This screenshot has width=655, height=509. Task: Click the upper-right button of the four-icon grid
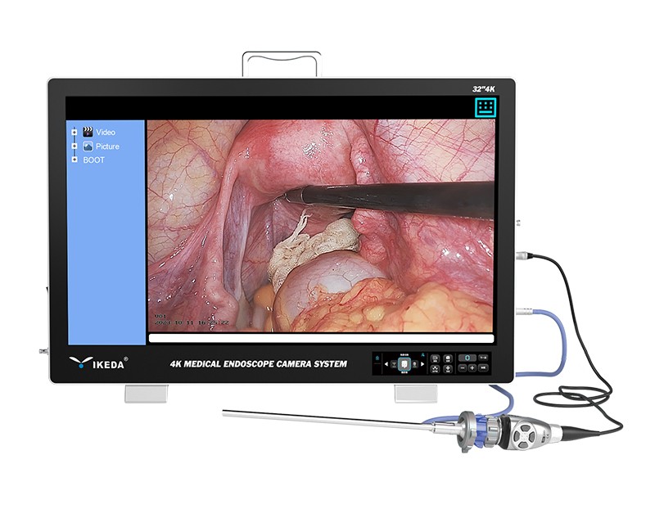click(x=448, y=358)
